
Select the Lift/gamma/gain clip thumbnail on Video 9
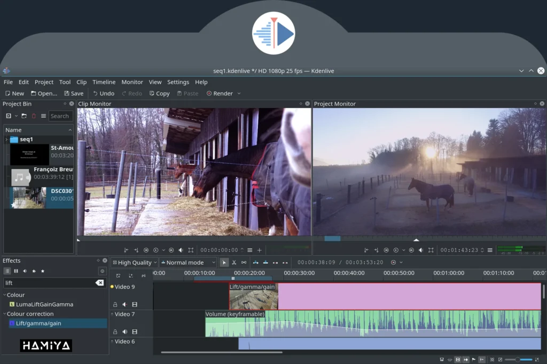coord(253,300)
